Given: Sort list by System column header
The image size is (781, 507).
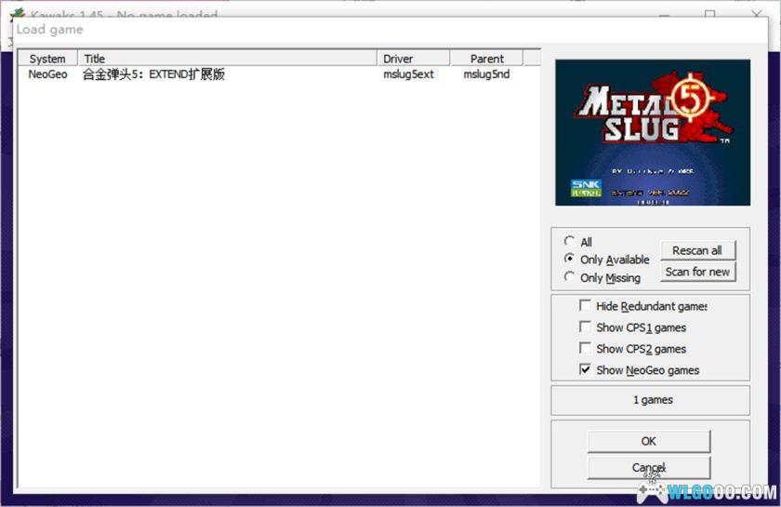Looking at the screenshot, I should click(x=47, y=59).
